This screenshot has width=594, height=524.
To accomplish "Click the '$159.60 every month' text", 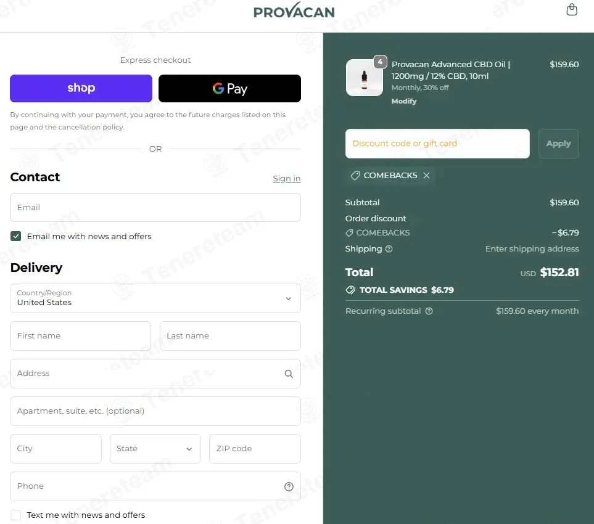I will pyautogui.click(x=537, y=311).
